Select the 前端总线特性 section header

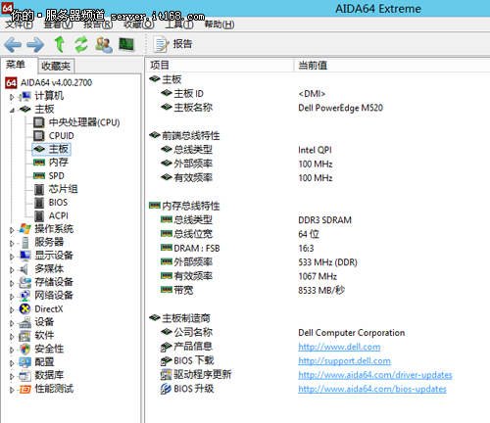pos(184,135)
